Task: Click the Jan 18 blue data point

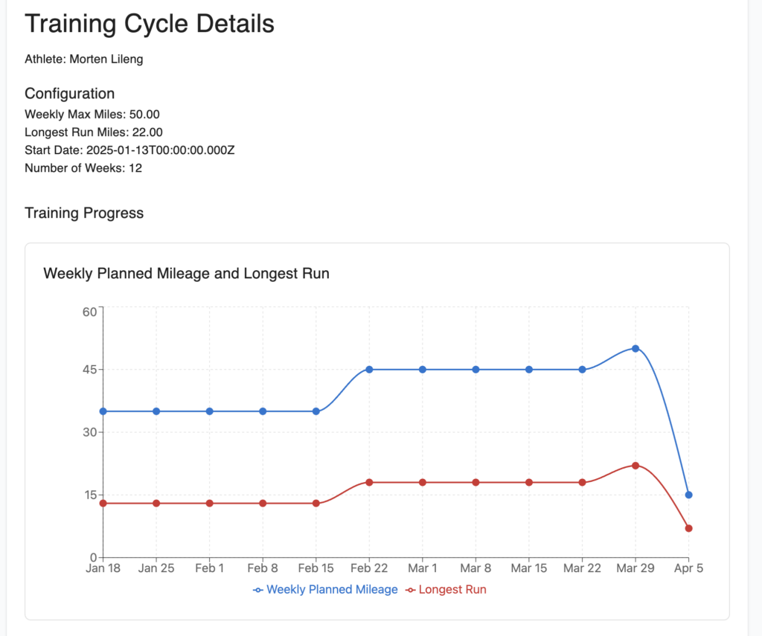Action: point(103,411)
